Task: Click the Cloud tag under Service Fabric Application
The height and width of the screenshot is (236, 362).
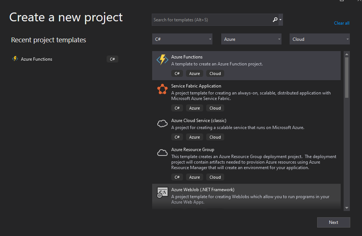Action: point(215,108)
